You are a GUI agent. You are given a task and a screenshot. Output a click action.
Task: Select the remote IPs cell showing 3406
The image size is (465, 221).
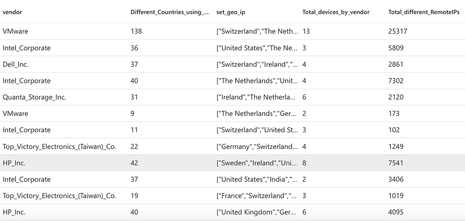pyautogui.click(x=396, y=179)
